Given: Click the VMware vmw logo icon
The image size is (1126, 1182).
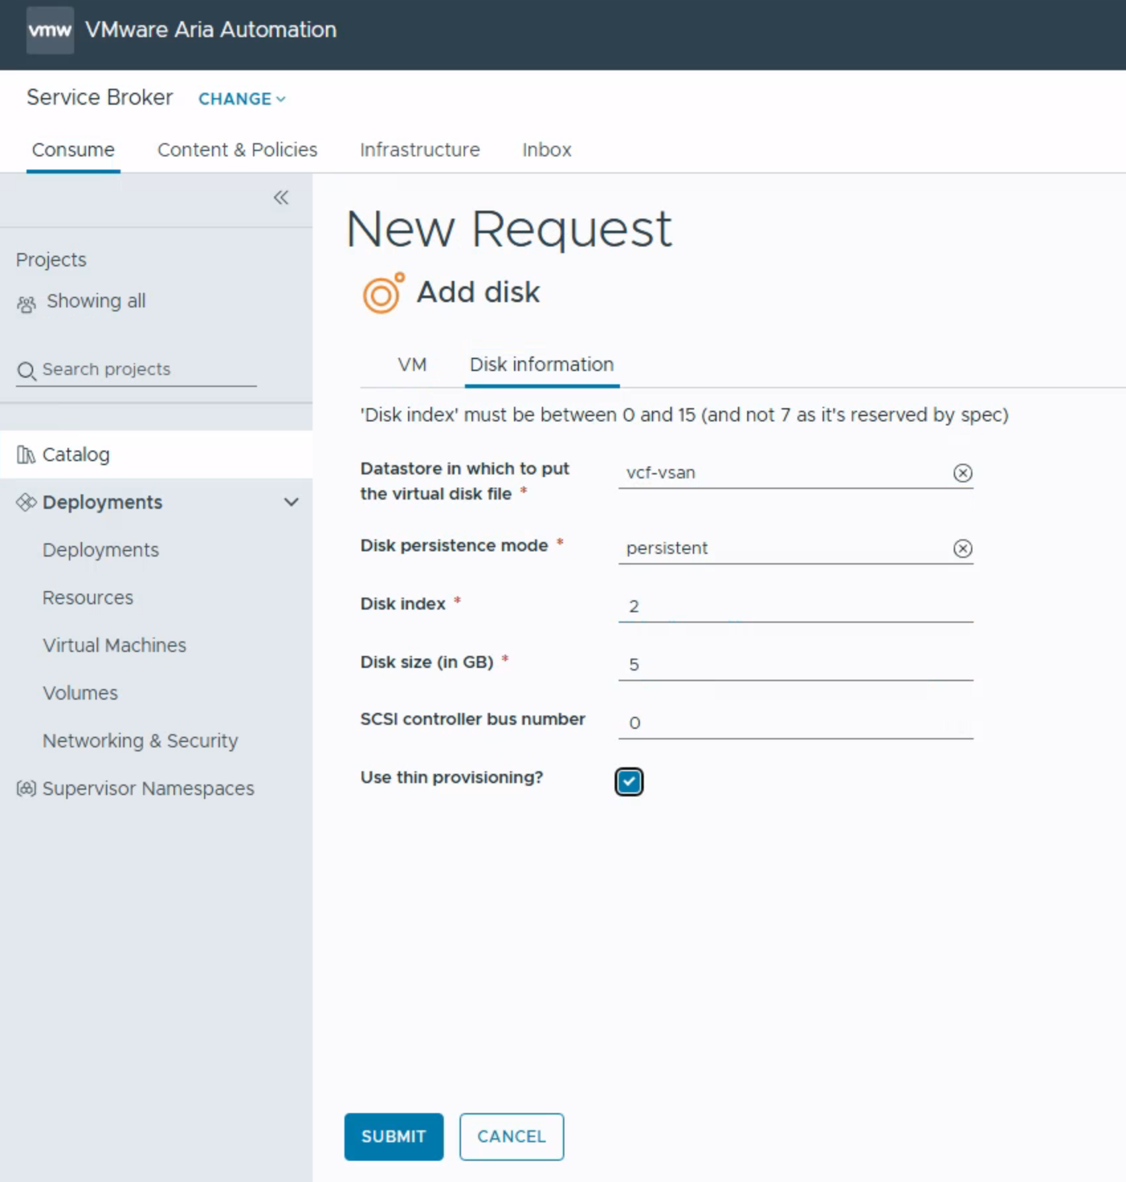Looking at the screenshot, I should [50, 30].
